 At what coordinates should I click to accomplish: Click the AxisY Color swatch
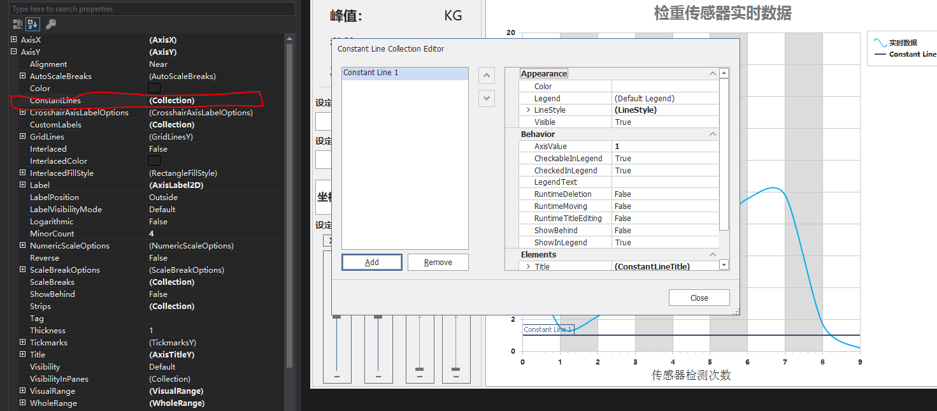pos(154,89)
